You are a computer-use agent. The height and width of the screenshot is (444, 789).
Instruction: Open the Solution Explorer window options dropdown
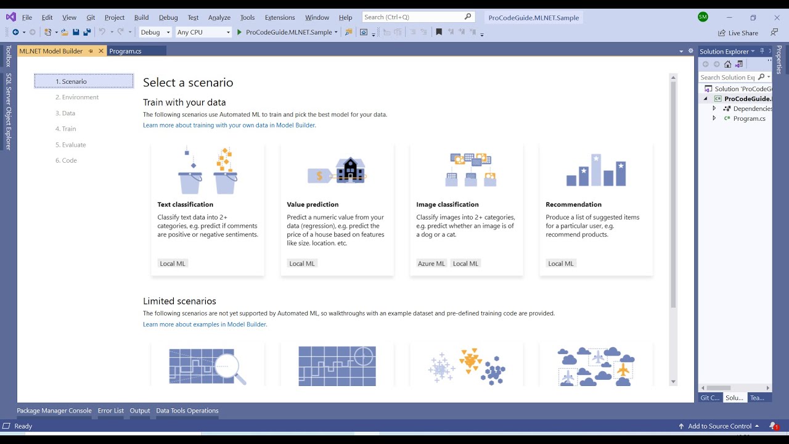tap(753, 51)
